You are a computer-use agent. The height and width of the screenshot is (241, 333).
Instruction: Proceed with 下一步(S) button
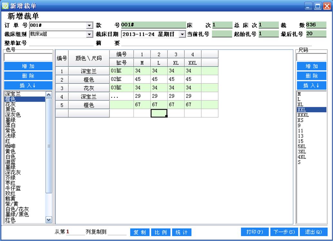pyautogui.click(x=284, y=232)
